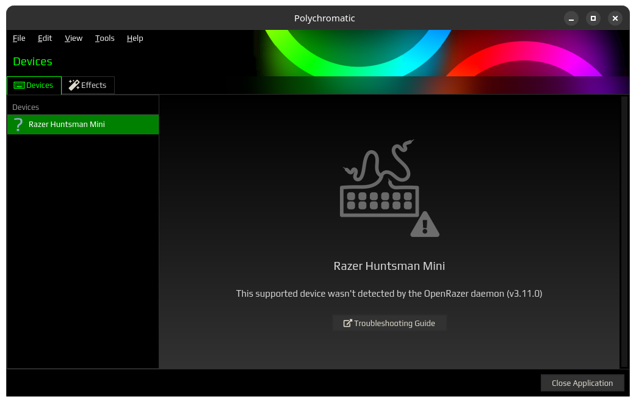Click the warning triangle on the keyboard graphic

[425, 225]
